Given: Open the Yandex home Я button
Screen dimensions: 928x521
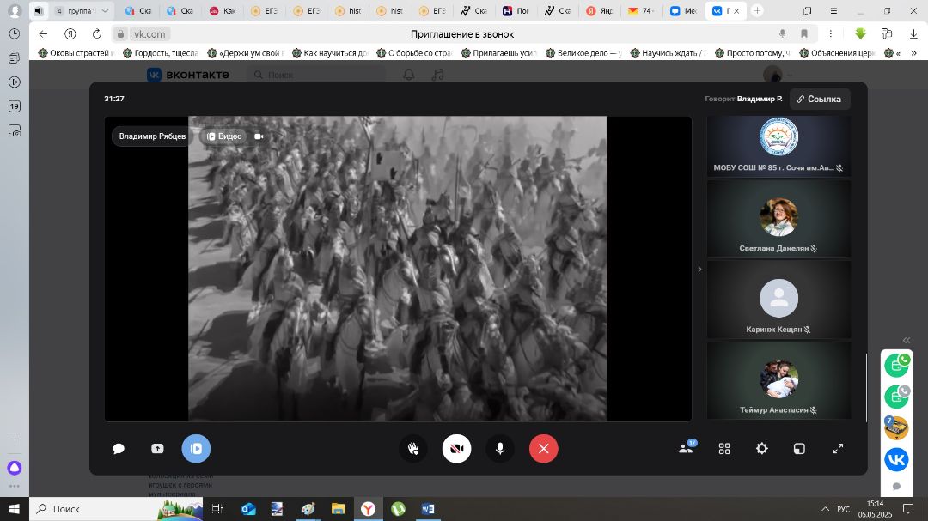Looking at the screenshot, I should pyautogui.click(x=70, y=33).
